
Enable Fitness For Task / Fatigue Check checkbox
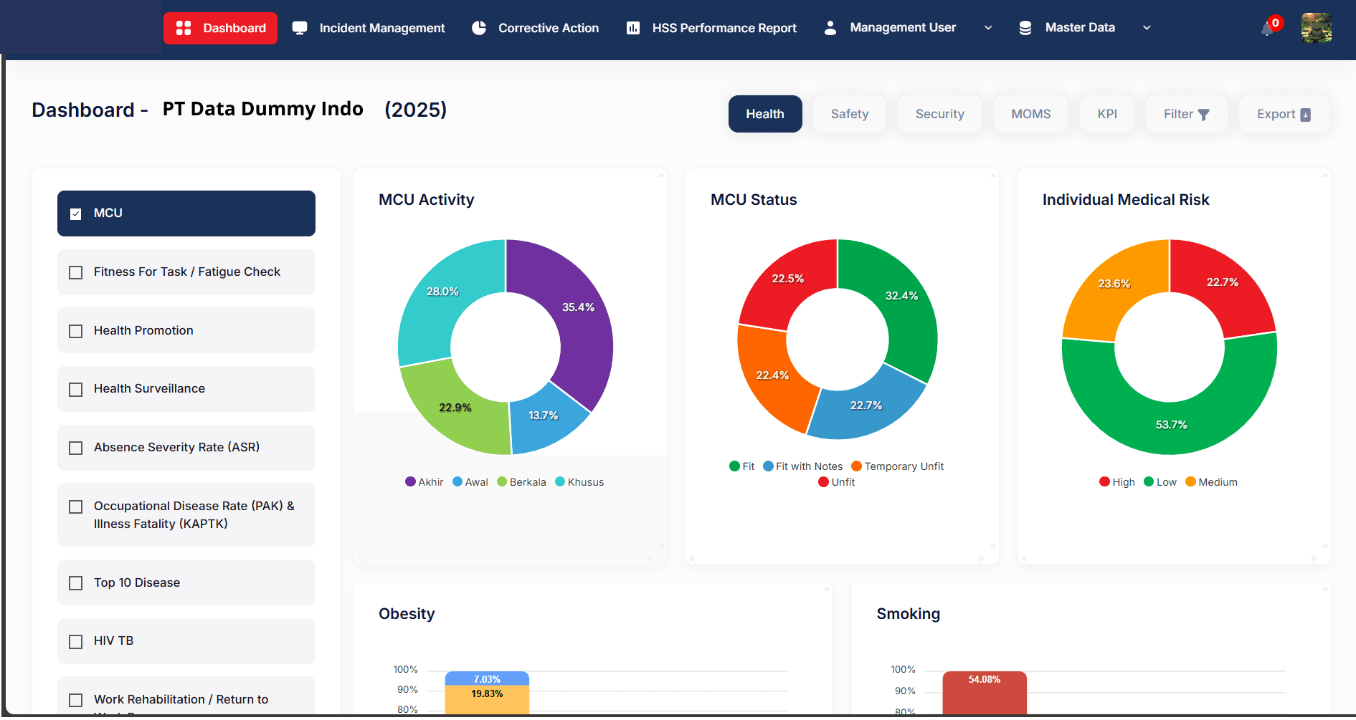point(76,272)
